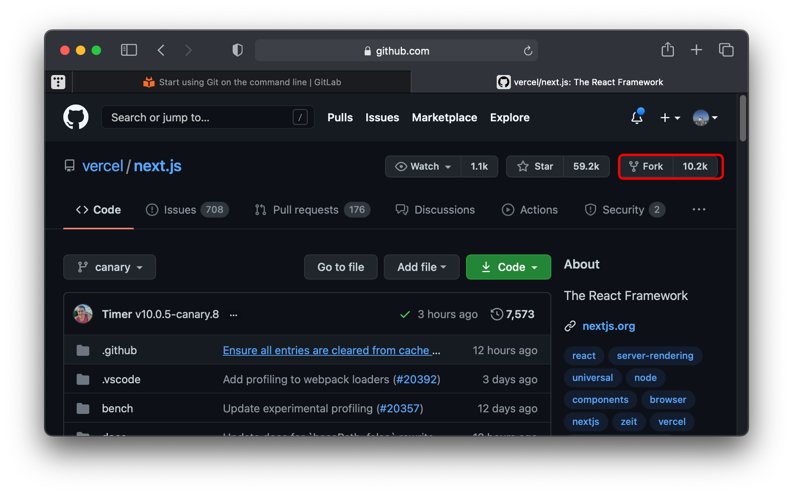The height and width of the screenshot is (494, 793).
Task: Open the Discussions tab
Action: click(435, 209)
